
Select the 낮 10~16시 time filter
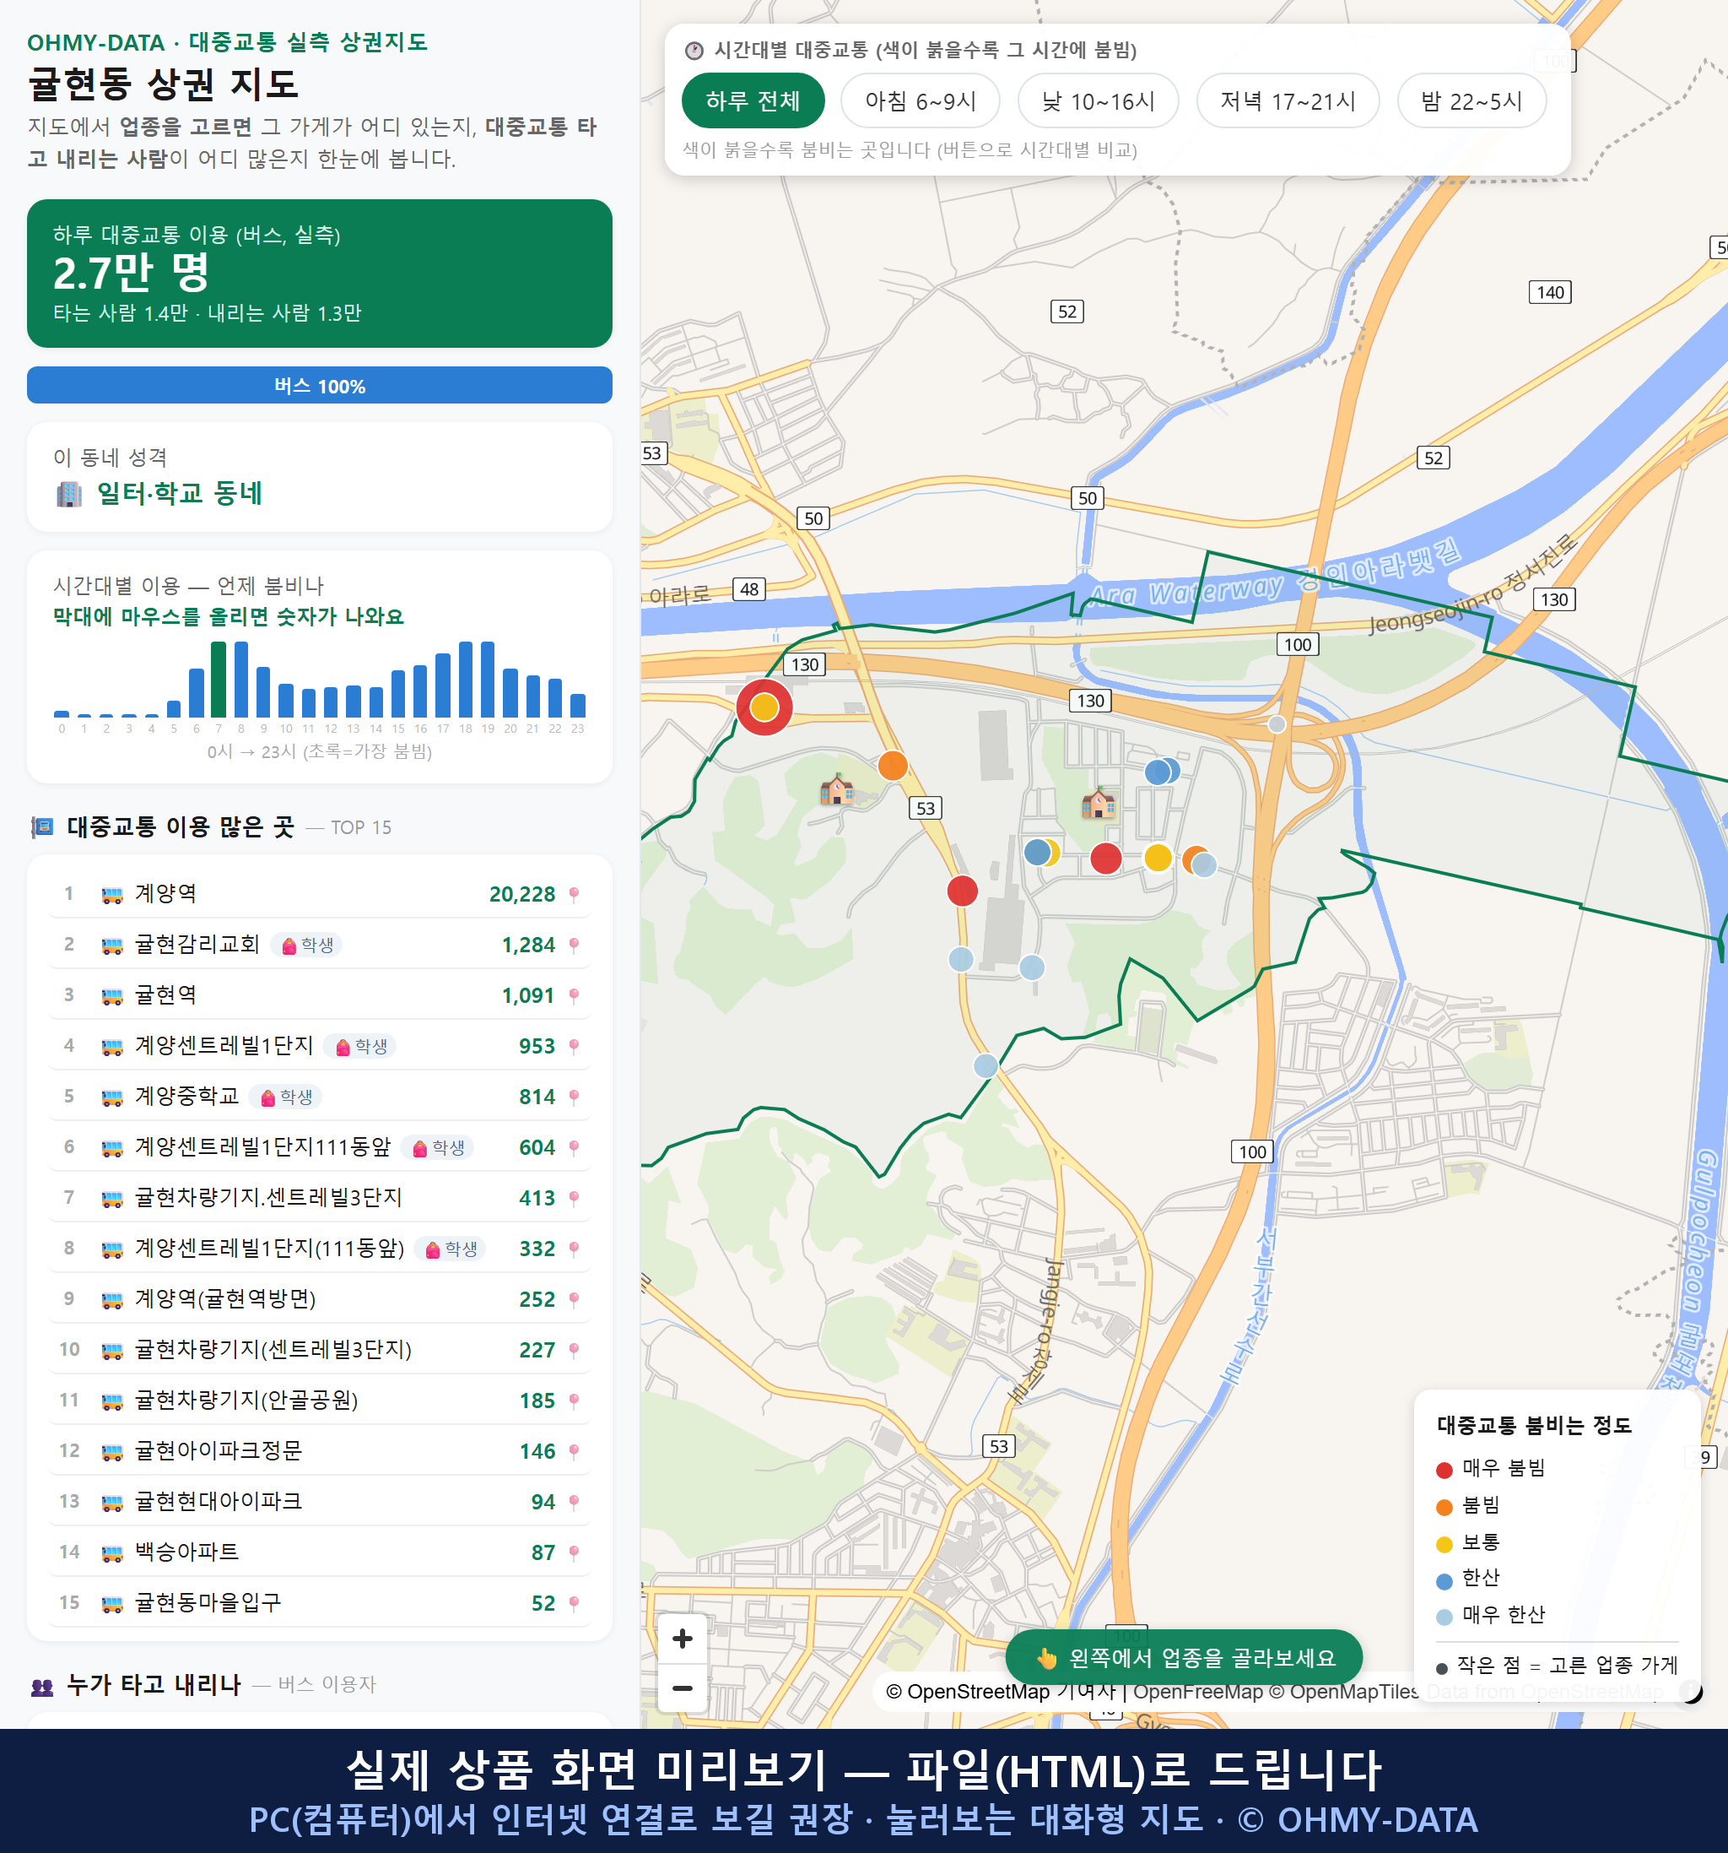click(x=1098, y=100)
